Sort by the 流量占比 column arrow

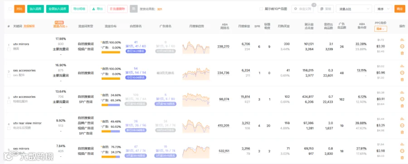pyautogui.click(x=67, y=26)
